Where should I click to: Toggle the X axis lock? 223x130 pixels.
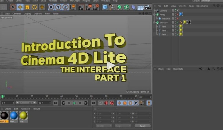[x=51, y=7]
